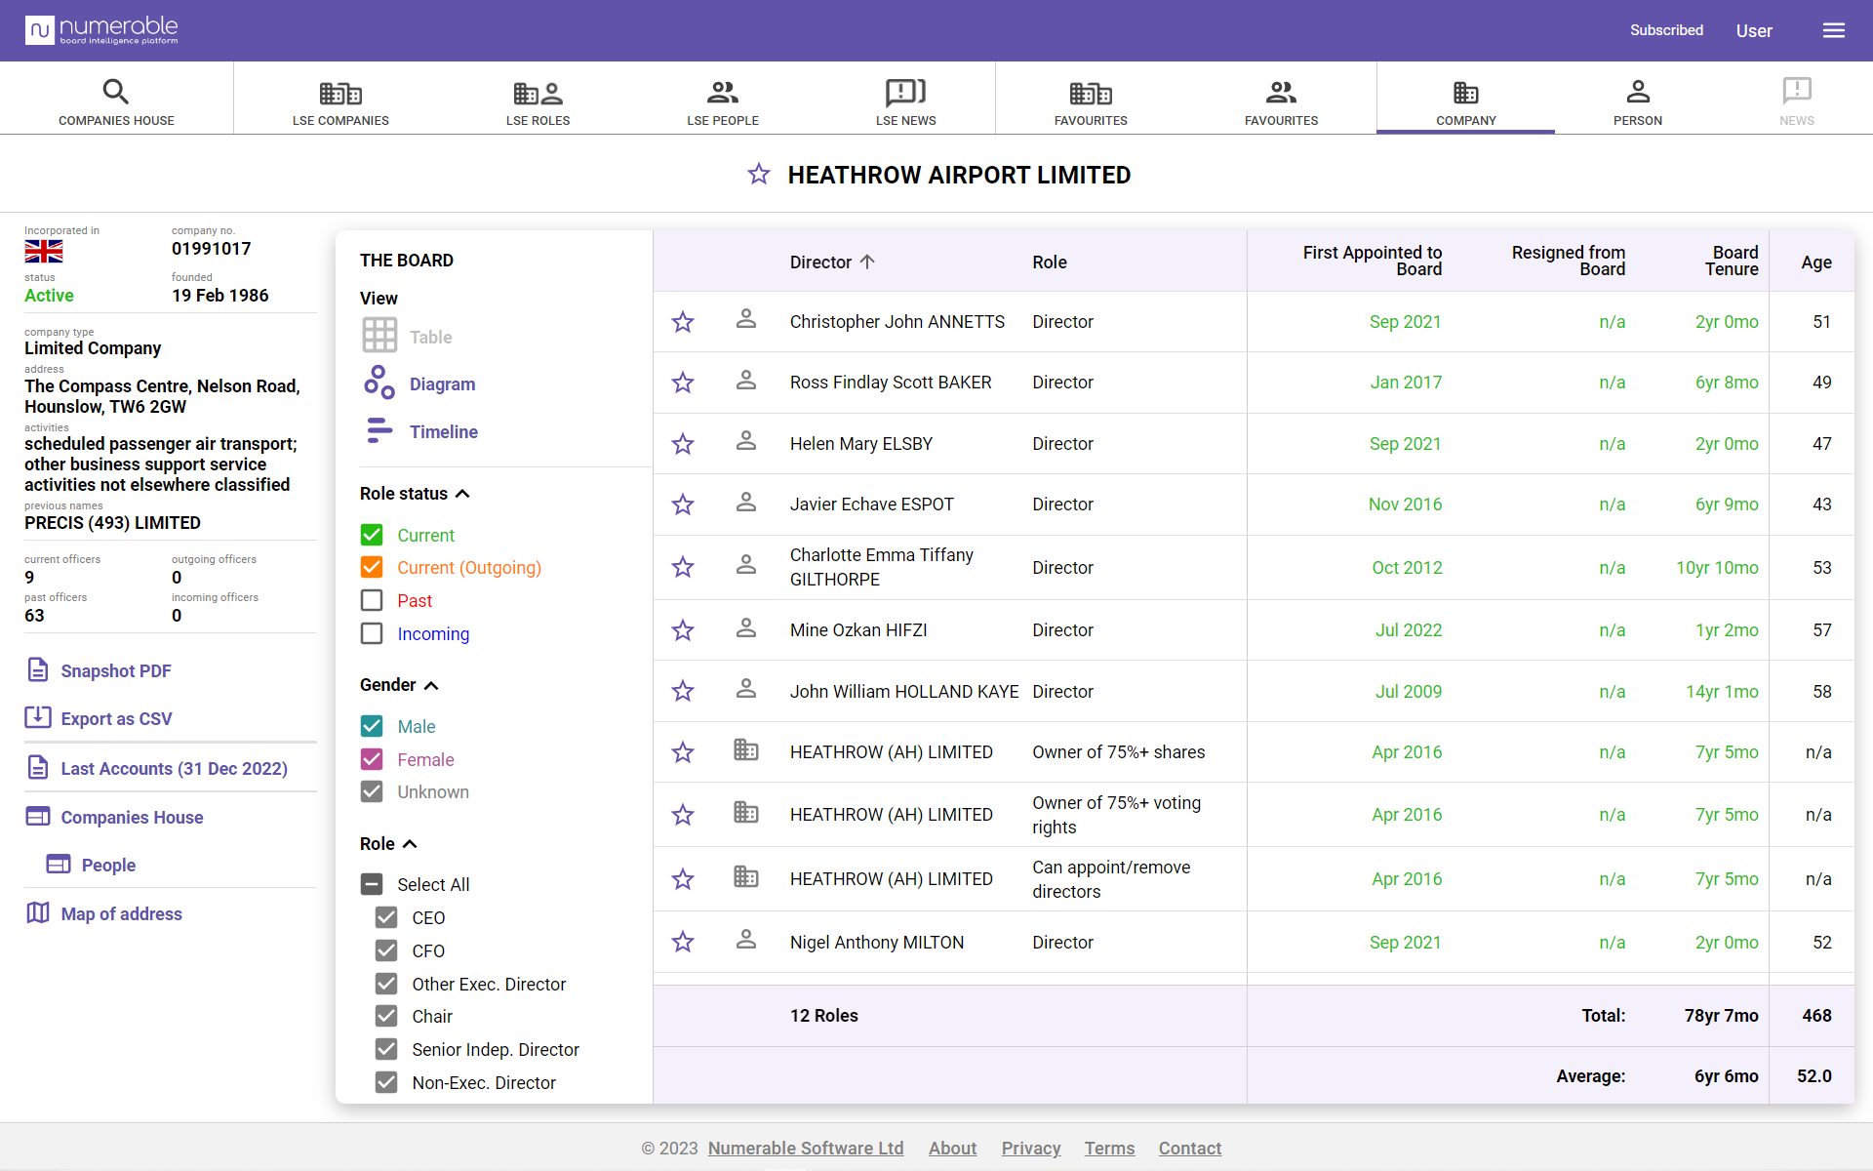This screenshot has width=1873, height=1171.
Task: Star Ross Findlay Scott BAKER row
Action: tap(683, 383)
